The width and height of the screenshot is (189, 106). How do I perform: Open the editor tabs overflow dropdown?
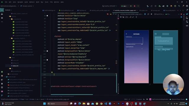180,11
